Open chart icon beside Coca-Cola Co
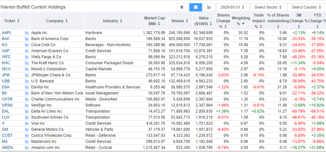This screenshot has width=326, height=152. 27,44
